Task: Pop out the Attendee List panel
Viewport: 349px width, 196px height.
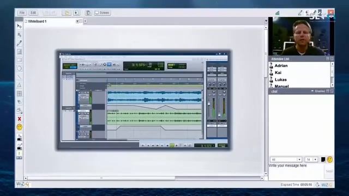Action: coord(332,59)
